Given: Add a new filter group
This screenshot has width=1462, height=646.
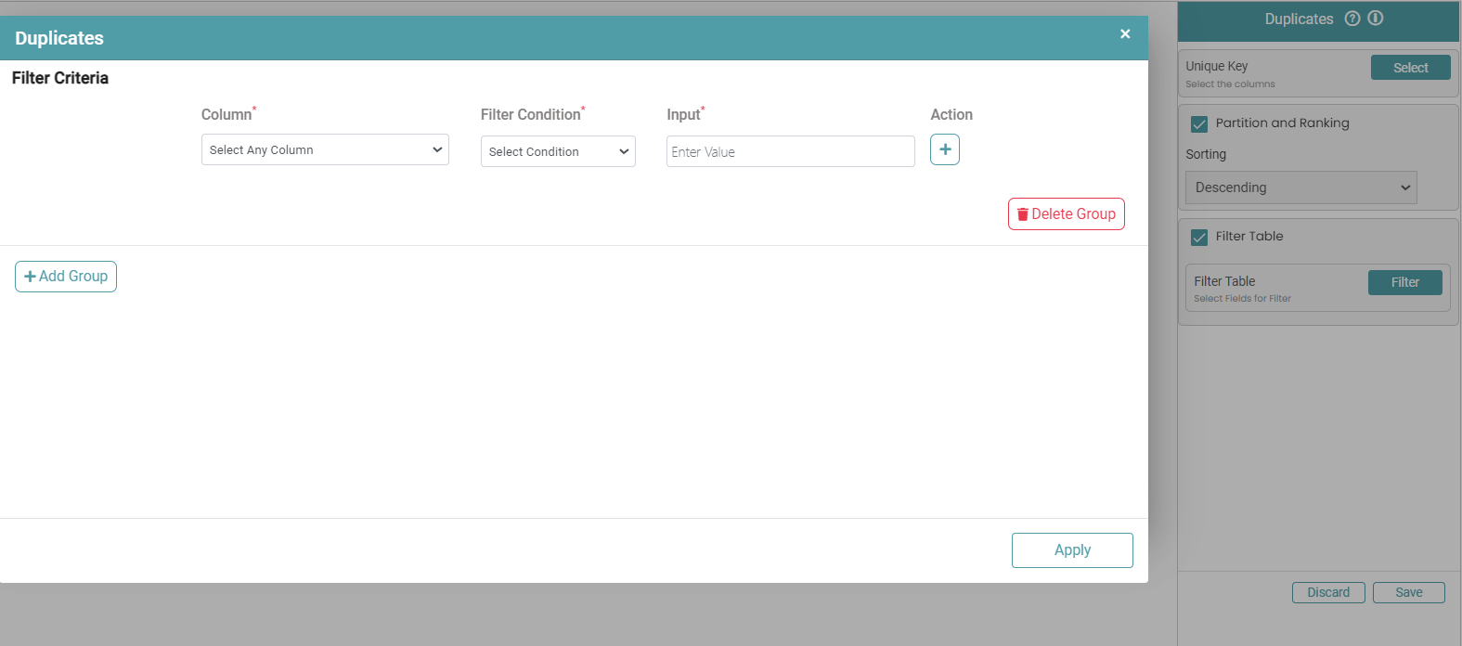Looking at the screenshot, I should [66, 277].
